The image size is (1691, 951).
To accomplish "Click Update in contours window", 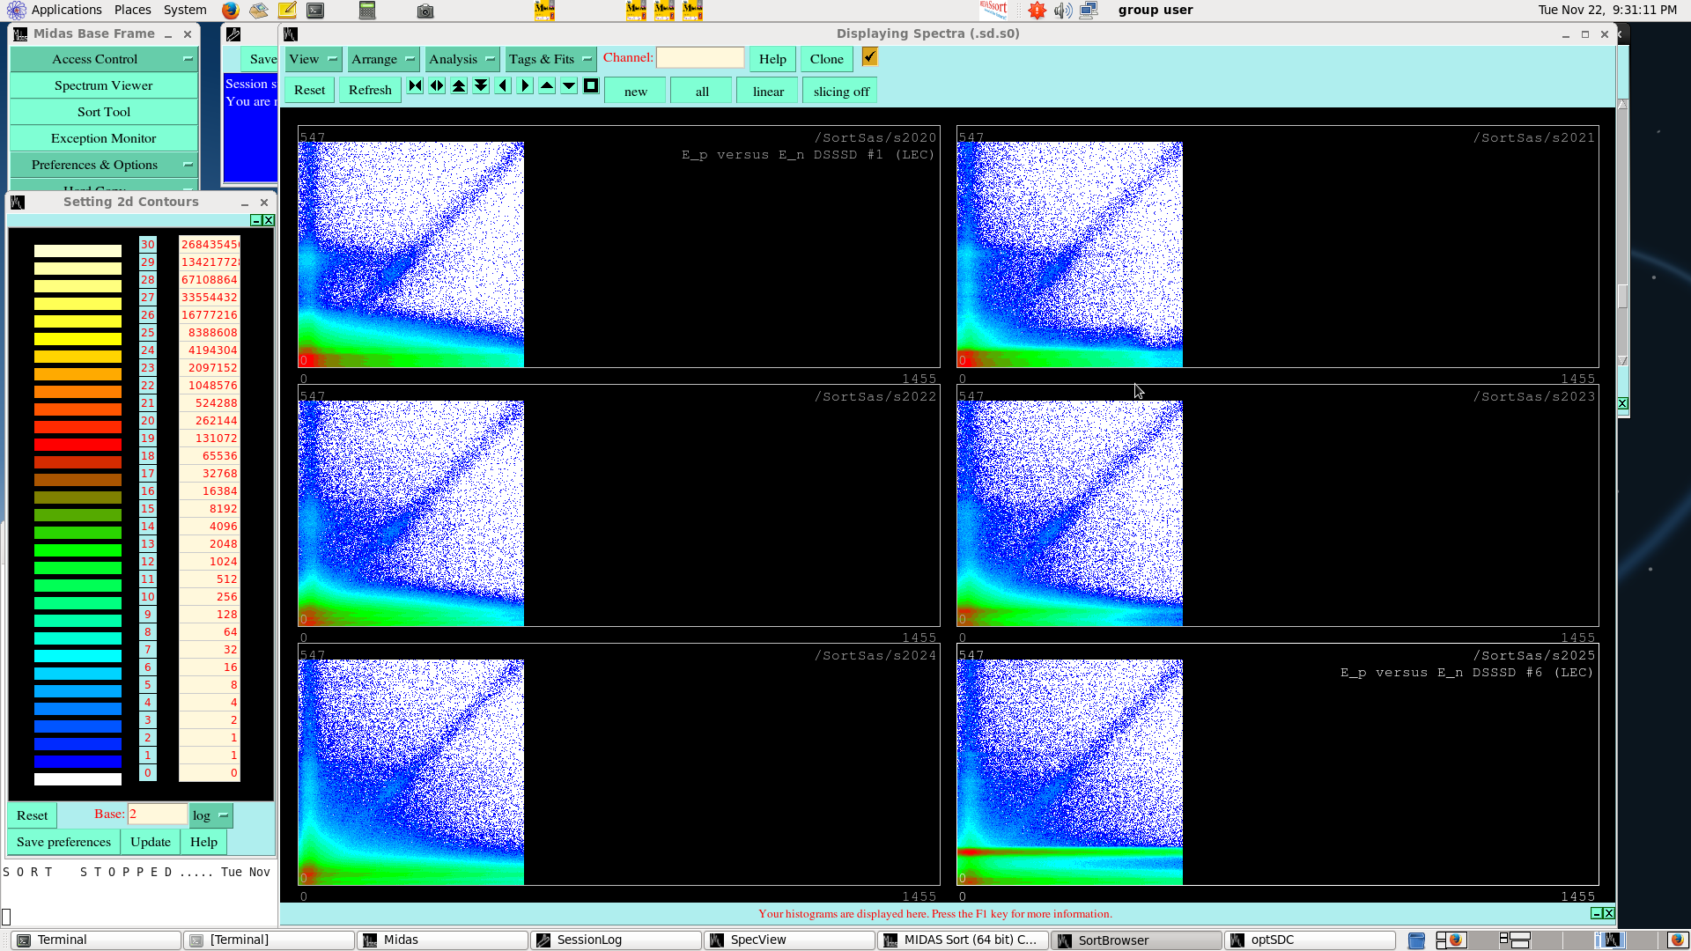I will point(151,842).
